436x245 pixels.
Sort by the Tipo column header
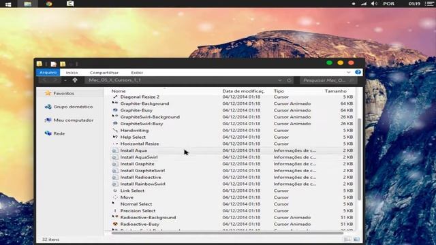click(x=279, y=91)
